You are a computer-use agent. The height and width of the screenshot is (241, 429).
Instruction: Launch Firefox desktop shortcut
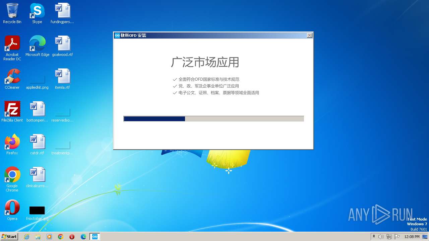click(12, 145)
